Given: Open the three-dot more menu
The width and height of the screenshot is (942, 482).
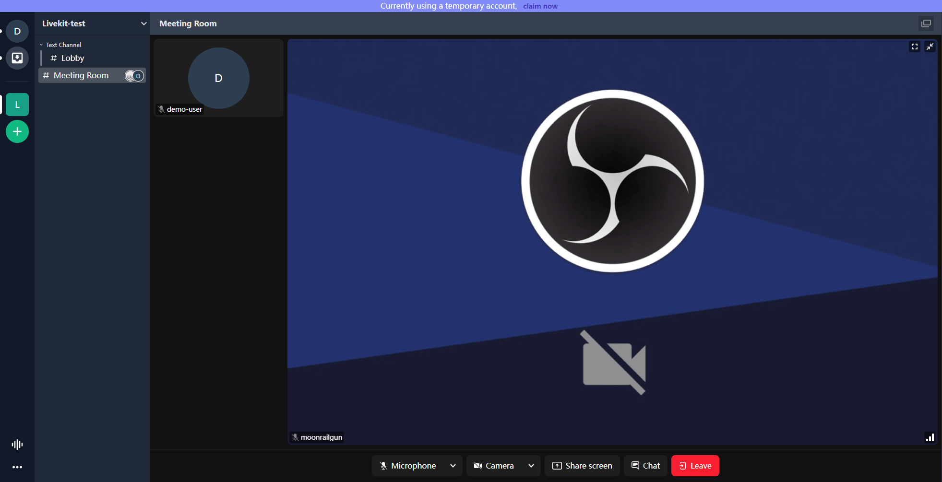Looking at the screenshot, I should click(x=17, y=467).
